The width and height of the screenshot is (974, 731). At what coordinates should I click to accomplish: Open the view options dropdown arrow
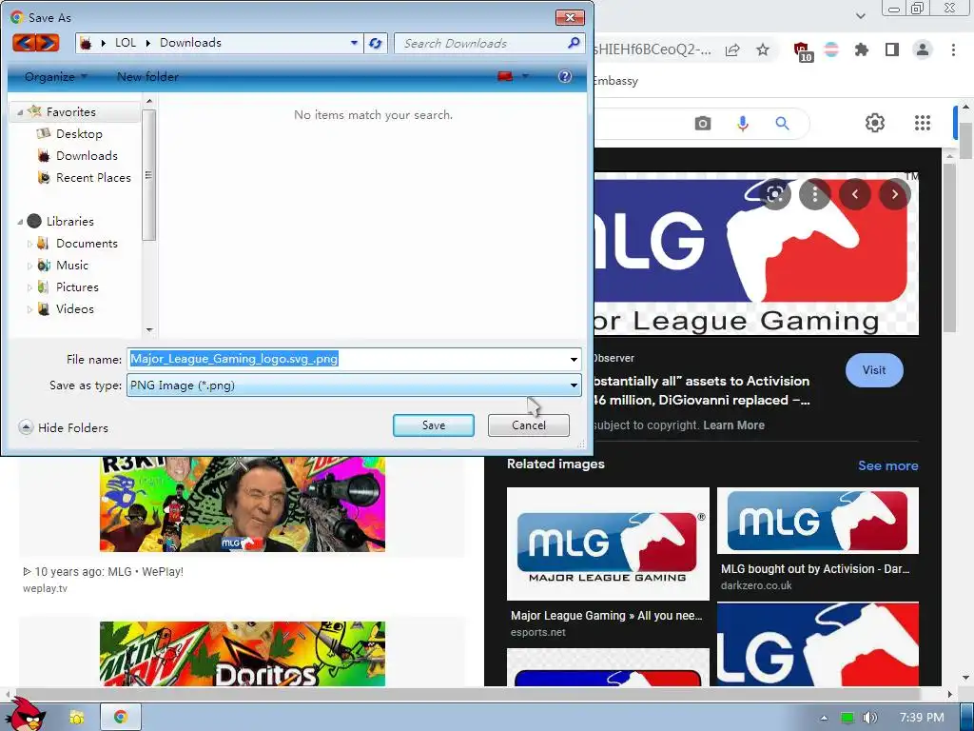tap(525, 76)
